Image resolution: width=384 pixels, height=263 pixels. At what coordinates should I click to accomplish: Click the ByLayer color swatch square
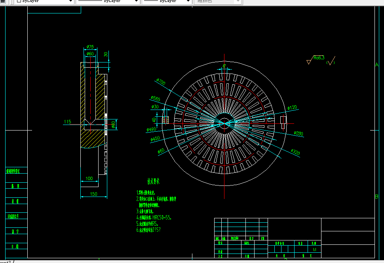tap(19, 1)
